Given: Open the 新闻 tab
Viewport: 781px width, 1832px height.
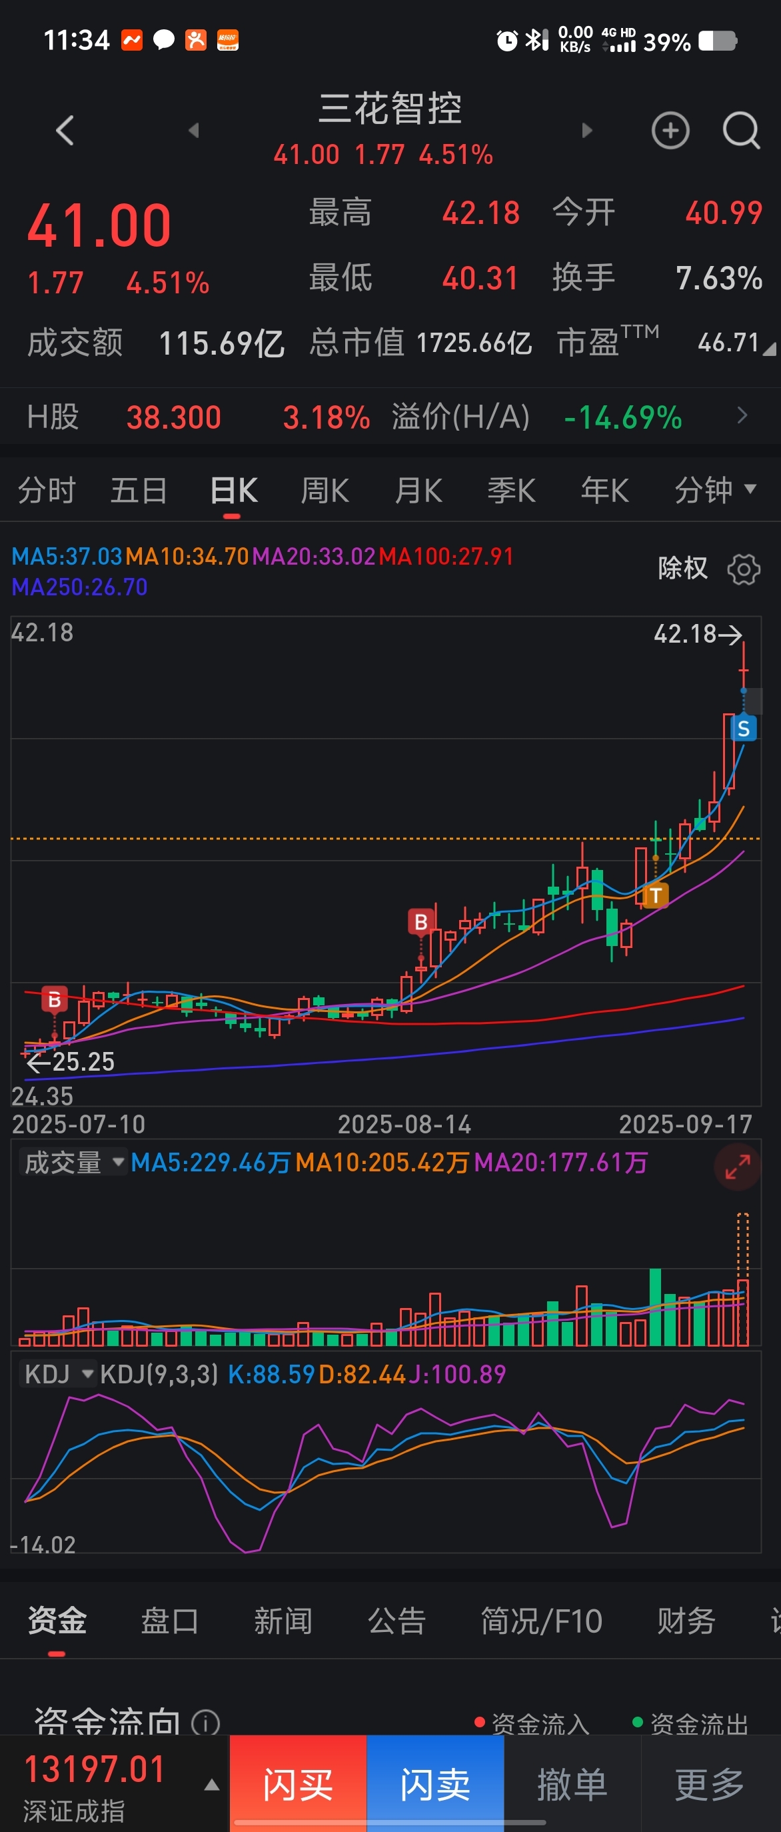Looking at the screenshot, I should pyautogui.click(x=283, y=1621).
